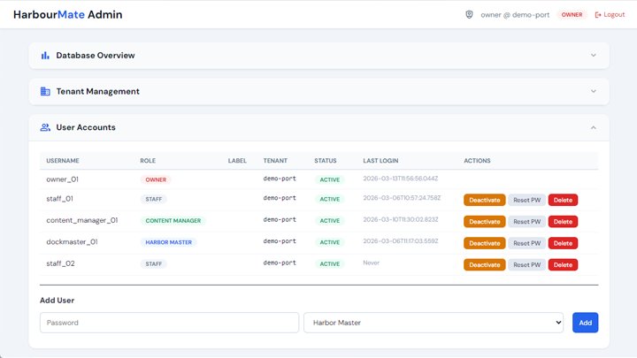Click the STAFF role badge for staff_02

(154, 263)
